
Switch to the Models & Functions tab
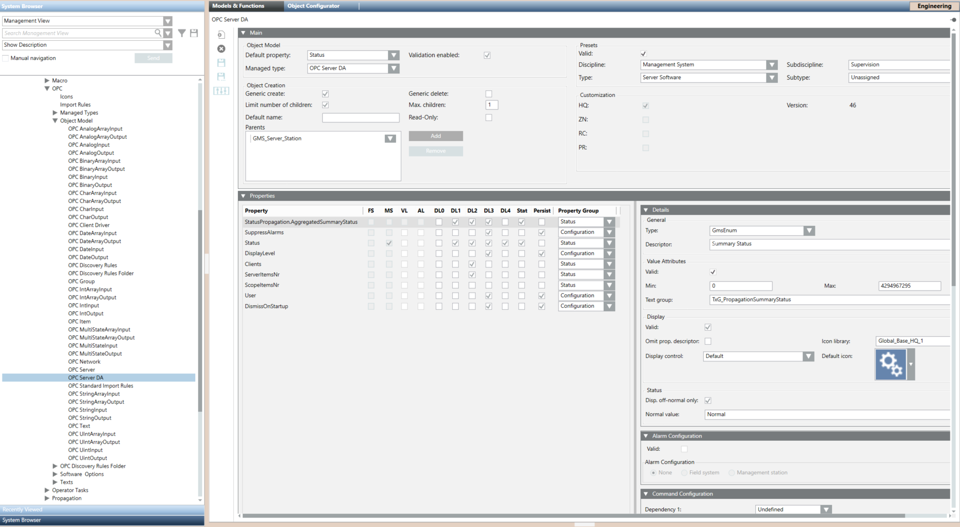pos(238,6)
